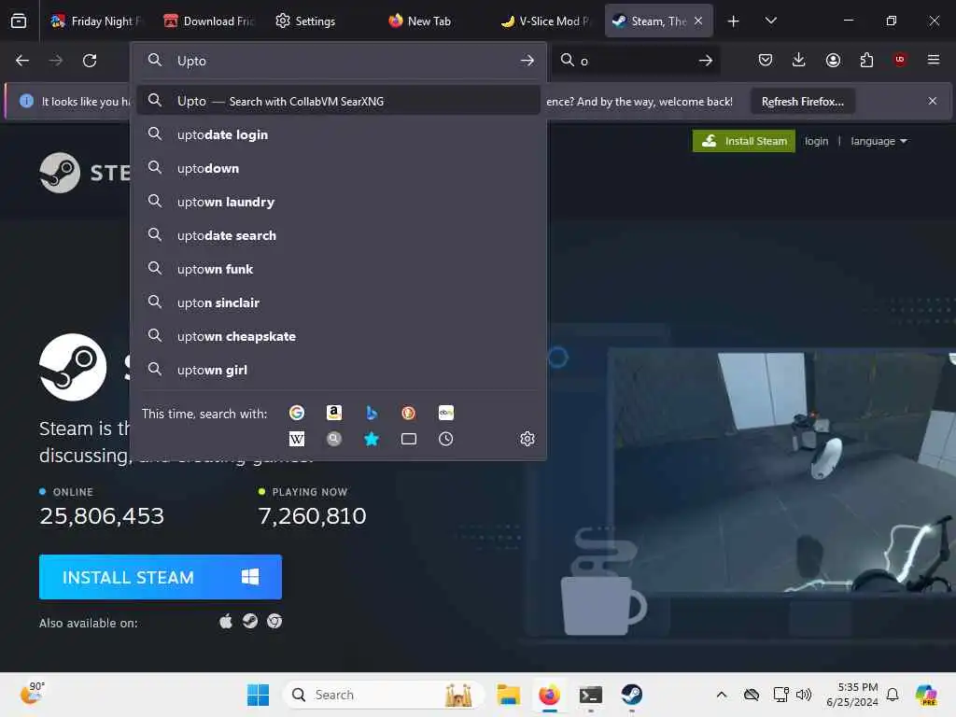Click the Refresh Firefox button
956x717 pixels.
point(802,101)
